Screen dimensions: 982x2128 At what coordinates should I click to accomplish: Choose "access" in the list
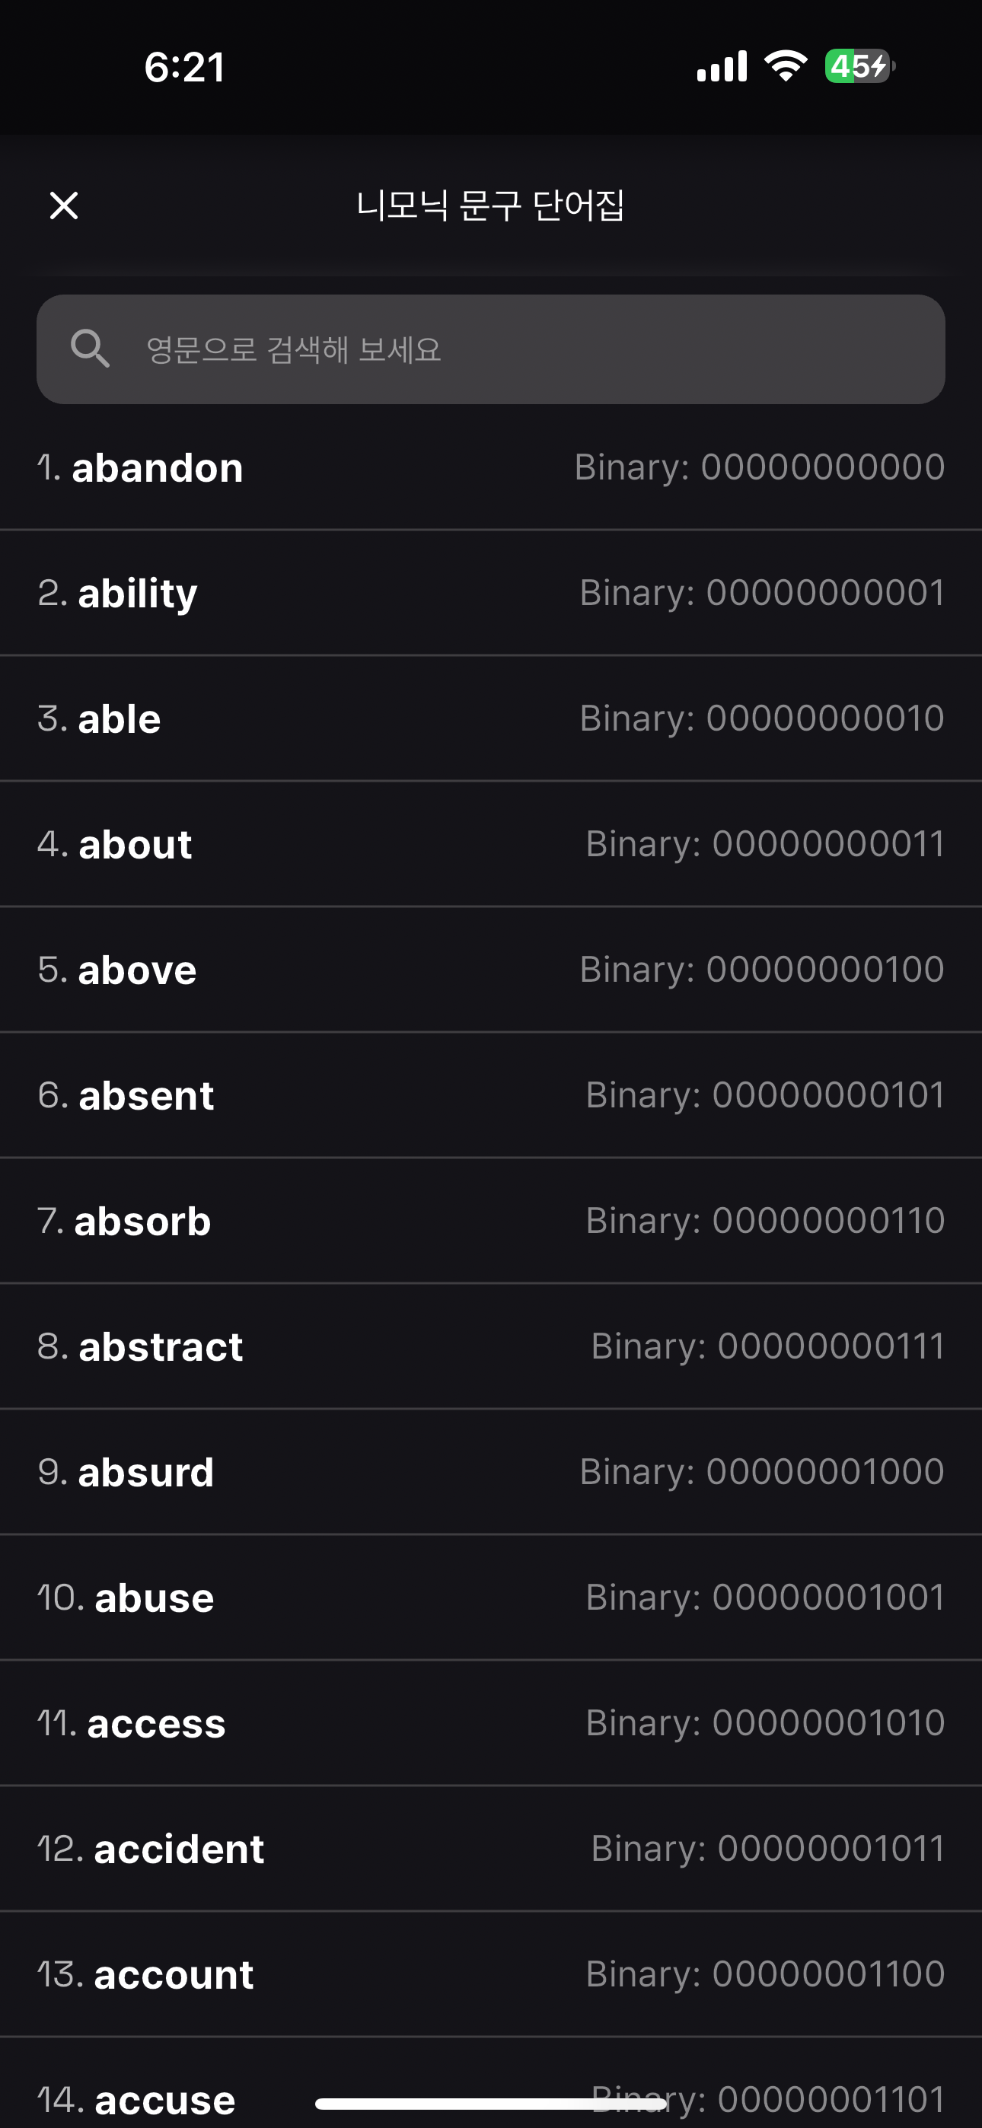156,1724
